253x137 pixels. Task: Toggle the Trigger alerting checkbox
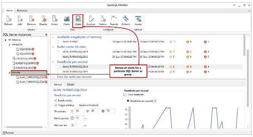pyautogui.click(x=56, y=105)
